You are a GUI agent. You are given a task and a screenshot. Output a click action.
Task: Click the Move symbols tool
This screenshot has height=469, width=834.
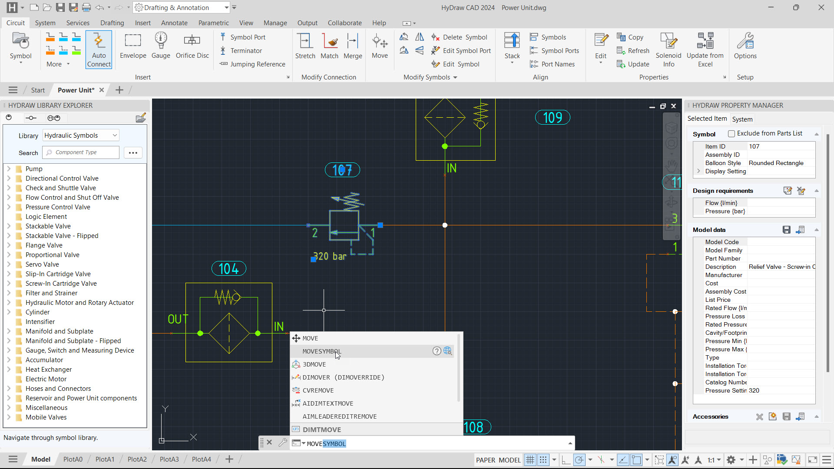(x=380, y=46)
